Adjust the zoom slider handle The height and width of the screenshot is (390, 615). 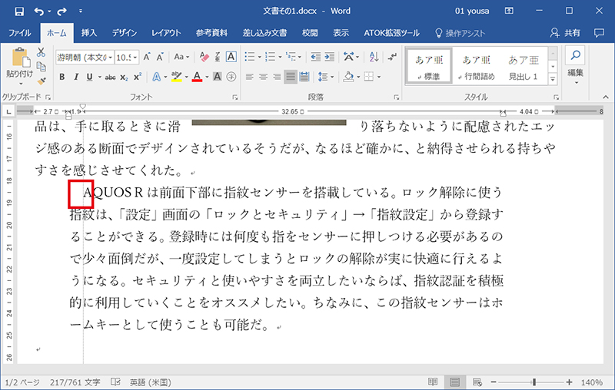pos(534,382)
